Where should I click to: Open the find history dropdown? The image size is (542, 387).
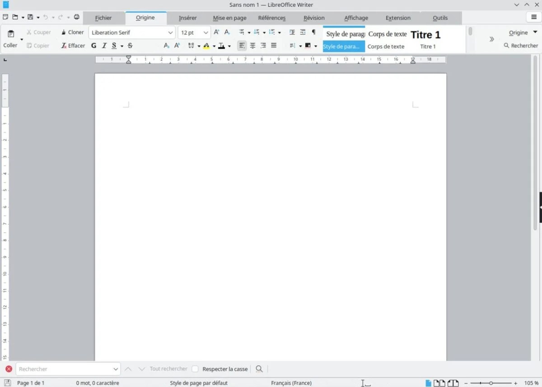[x=116, y=369]
